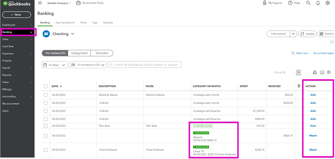Click Add for $1,200.00 A Rental row
Viewport: 335px width, 159px height.
[313, 111]
